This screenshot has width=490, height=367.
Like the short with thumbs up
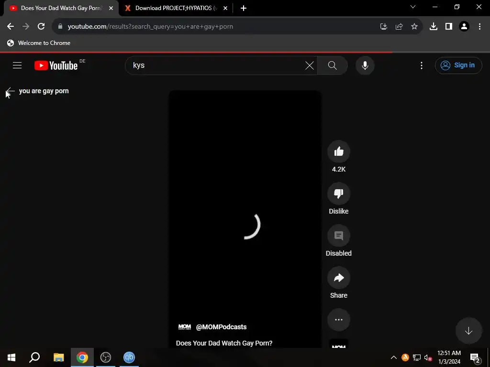(339, 151)
